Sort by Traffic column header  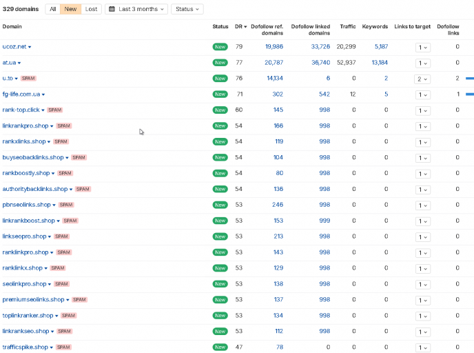pos(348,27)
